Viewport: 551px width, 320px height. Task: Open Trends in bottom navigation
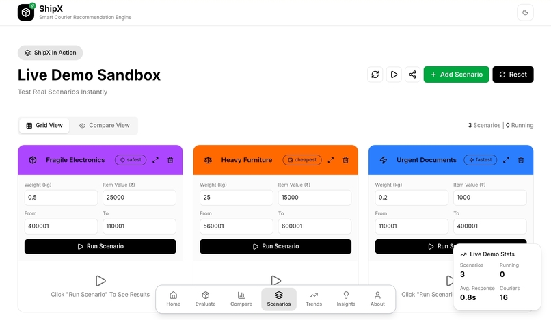(x=314, y=299)
